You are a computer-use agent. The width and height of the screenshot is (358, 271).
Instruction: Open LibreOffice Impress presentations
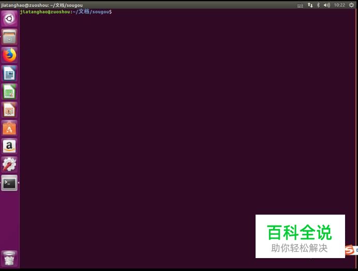click(9, 110)
